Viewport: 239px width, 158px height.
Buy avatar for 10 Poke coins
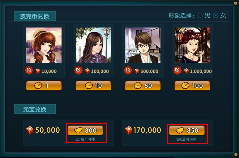pyautogui.click(x=93, y=86)
